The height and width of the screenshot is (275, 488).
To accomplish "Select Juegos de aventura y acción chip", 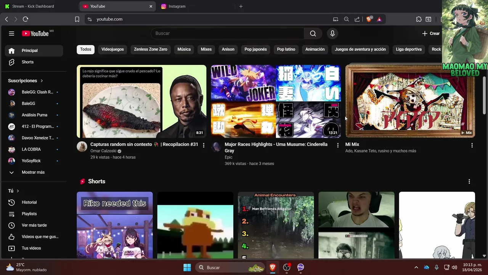I will click(360, 49).
